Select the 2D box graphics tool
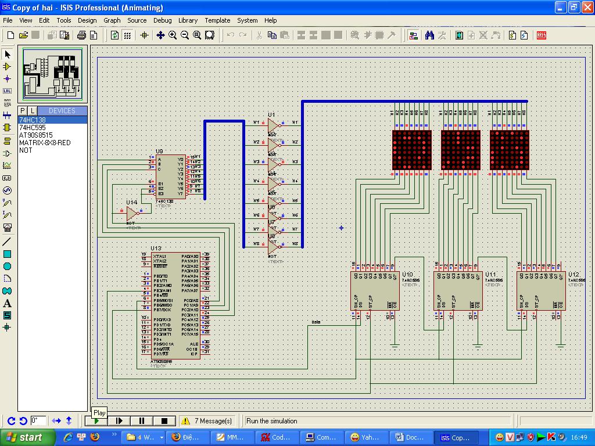Viewport: 595px width, 446px height. [x=8, y=254]
